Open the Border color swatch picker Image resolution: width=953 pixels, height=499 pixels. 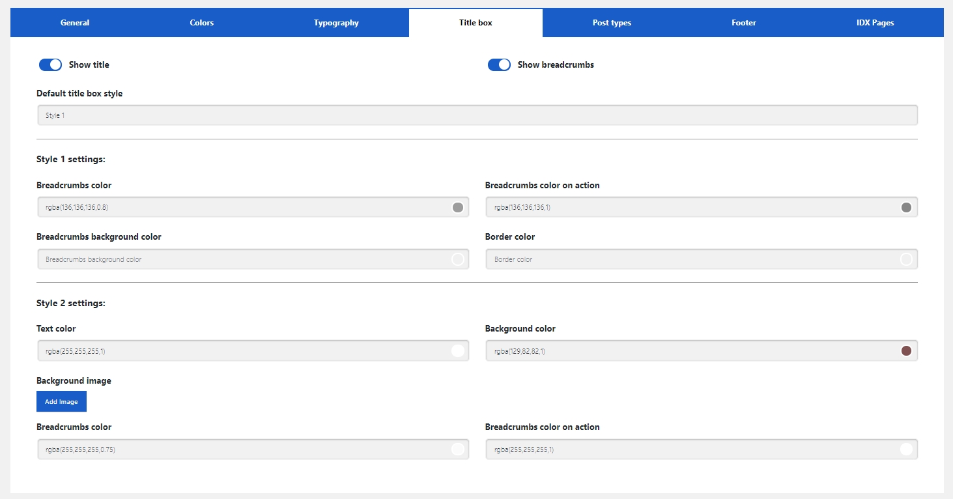pos(905,259)
